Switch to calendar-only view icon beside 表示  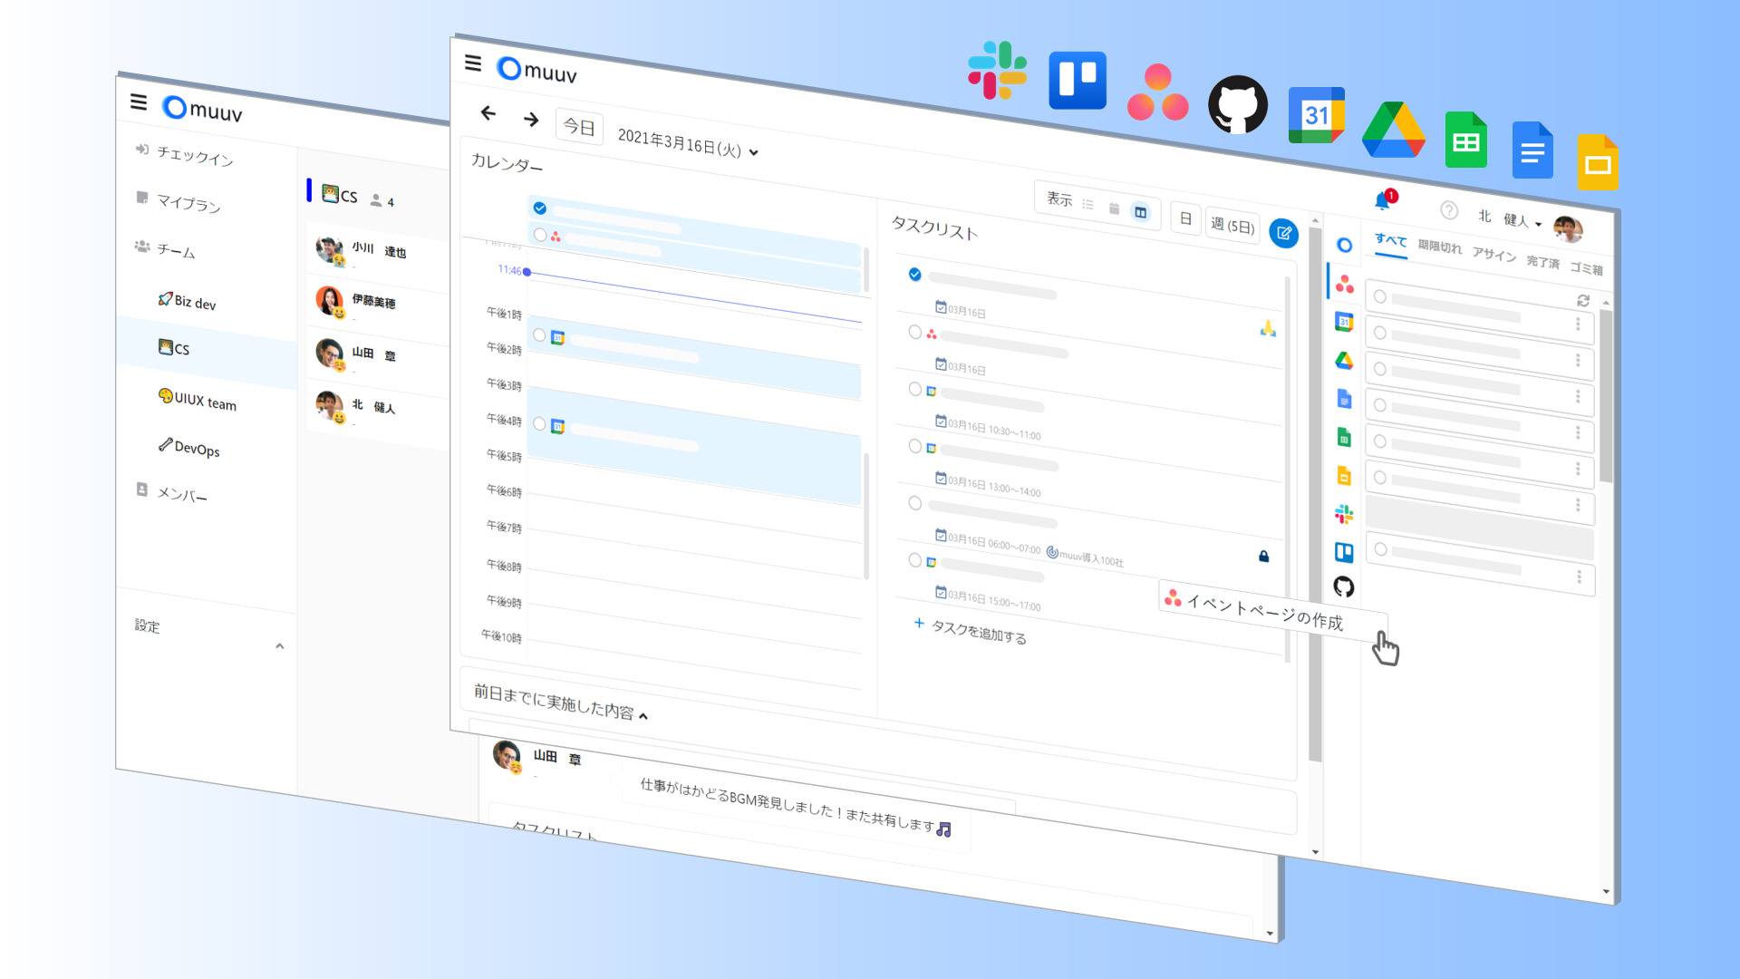click(1114, 208)
